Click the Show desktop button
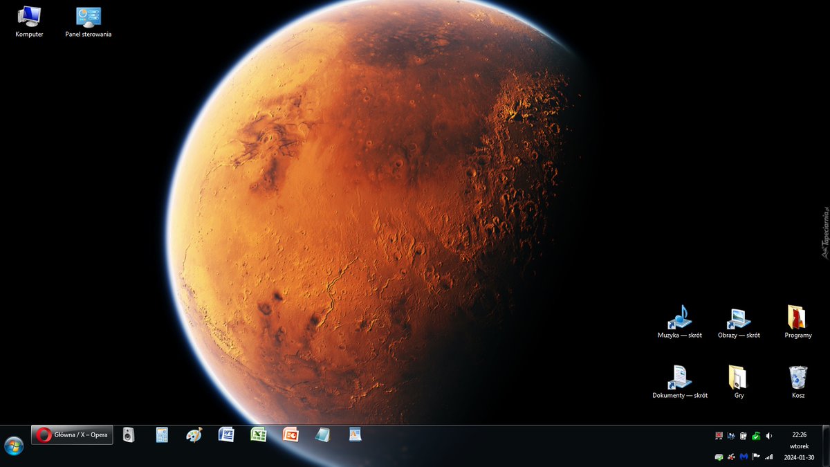 pos(825,446)
